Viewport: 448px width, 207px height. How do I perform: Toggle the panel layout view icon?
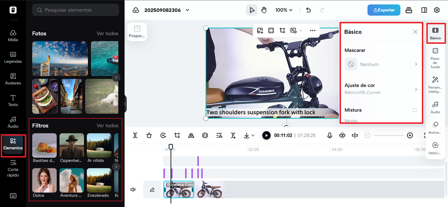coord(424,10)
